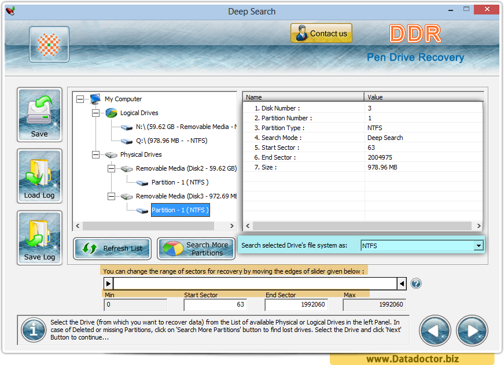
Task: Click the Start Sector input field
Action: 215,305
